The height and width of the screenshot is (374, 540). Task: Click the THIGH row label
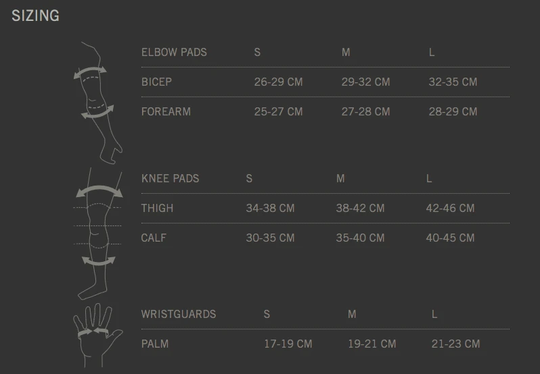coord(157,208)
